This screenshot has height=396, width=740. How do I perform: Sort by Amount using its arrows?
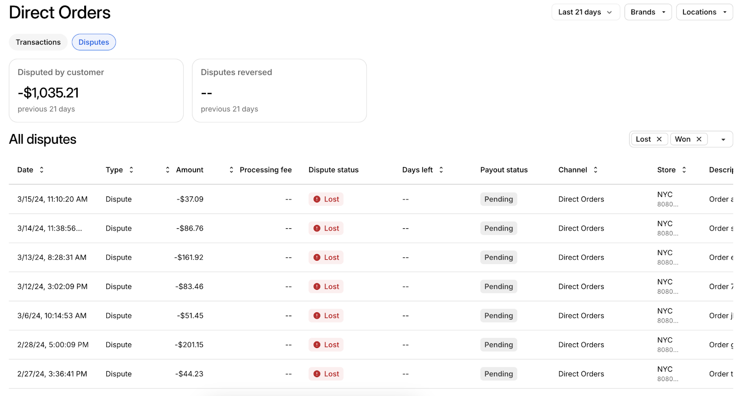(167, 170)
